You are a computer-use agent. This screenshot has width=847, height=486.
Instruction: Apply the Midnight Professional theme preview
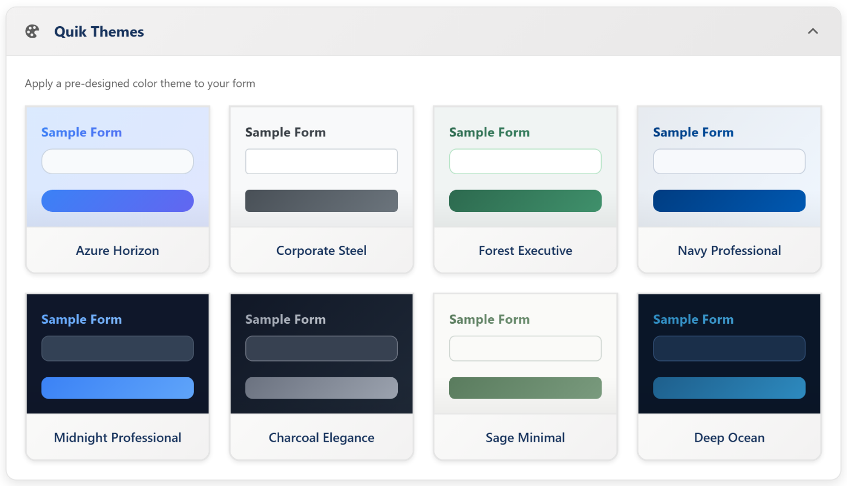pos(117,354)
